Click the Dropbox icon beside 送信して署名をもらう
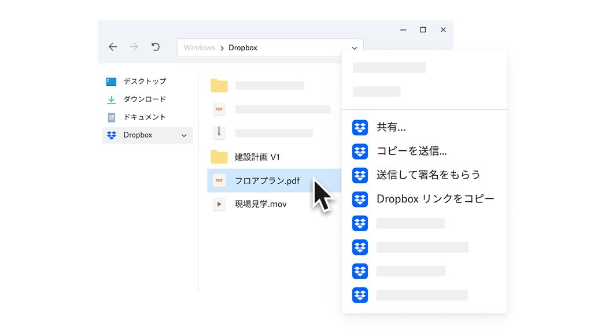The width and height of the screenshot is (605, 333). point(360,175)
